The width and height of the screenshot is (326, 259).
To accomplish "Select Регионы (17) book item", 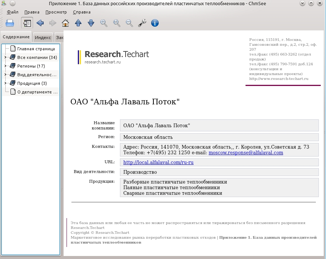I will tap(31, 66).
